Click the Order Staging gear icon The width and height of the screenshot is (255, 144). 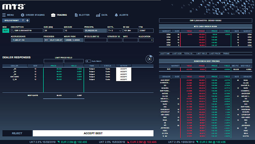[23, 15]
